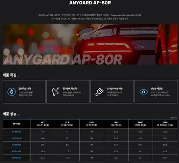179x163 pixels.
Task: Click the AP-80R table header cell
Action: coord(17,124)
